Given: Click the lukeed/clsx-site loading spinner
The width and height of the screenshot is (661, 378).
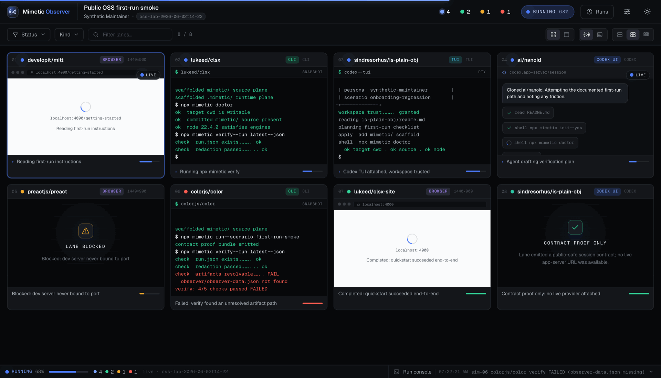Looking at the screenshot, I should [412, 239].
